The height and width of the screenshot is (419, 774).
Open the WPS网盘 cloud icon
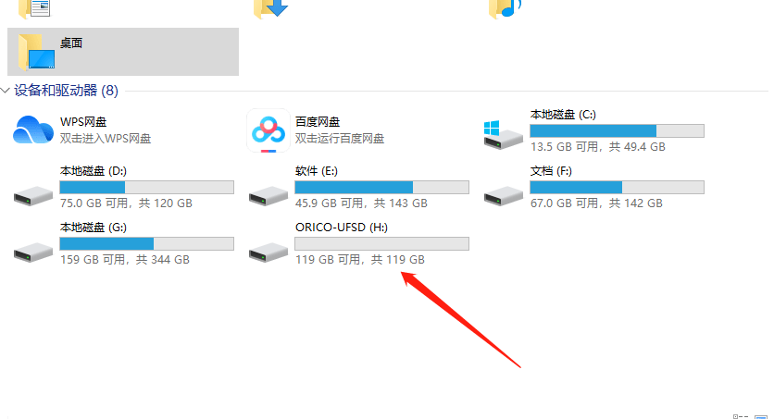pos(33,130)
